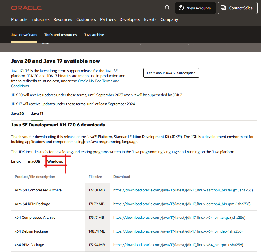
Task: Expand the Company navigation menu
Action: point(169,19)
